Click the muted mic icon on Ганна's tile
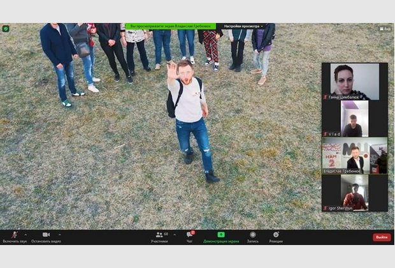Viewport: 395px width, 268px height. point(326,97)
